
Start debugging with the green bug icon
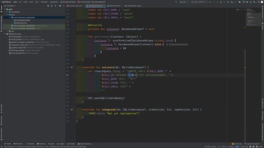[221, 2]
